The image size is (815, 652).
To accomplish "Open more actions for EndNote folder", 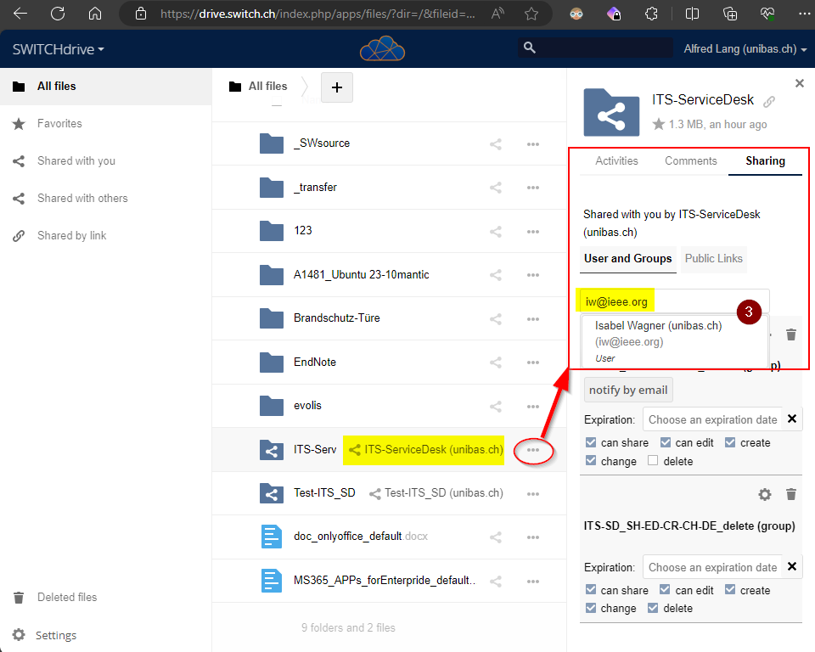I will click(x=533, y=363).
